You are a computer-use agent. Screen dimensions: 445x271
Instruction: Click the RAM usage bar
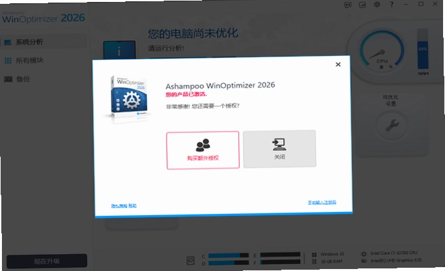tap(422, 49)
